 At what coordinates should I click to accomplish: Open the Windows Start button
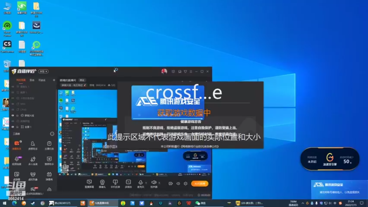pos(5,203)
